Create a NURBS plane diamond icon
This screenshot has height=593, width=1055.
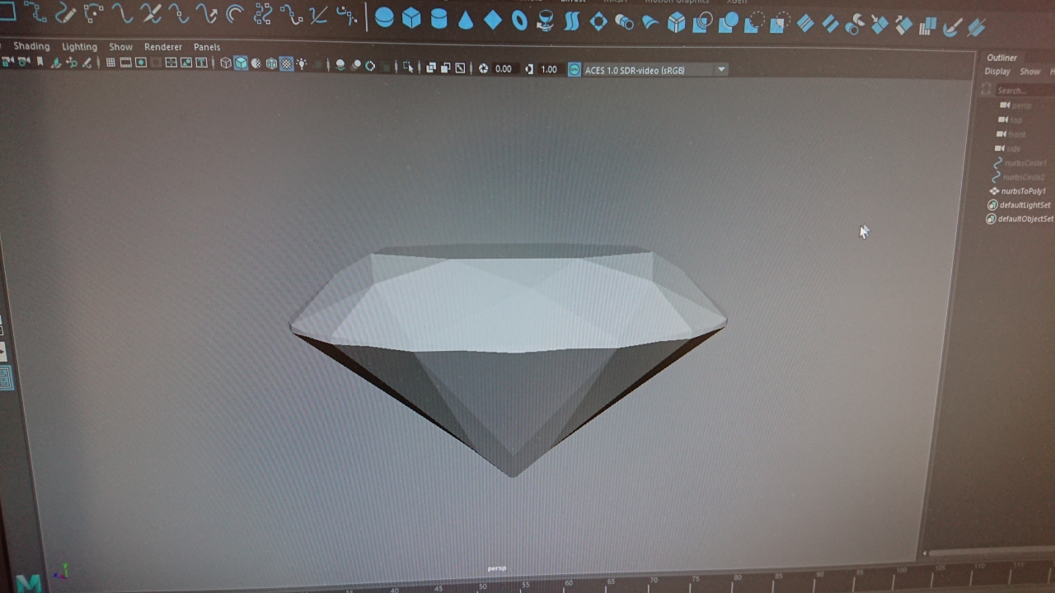(x=493, y=20)
